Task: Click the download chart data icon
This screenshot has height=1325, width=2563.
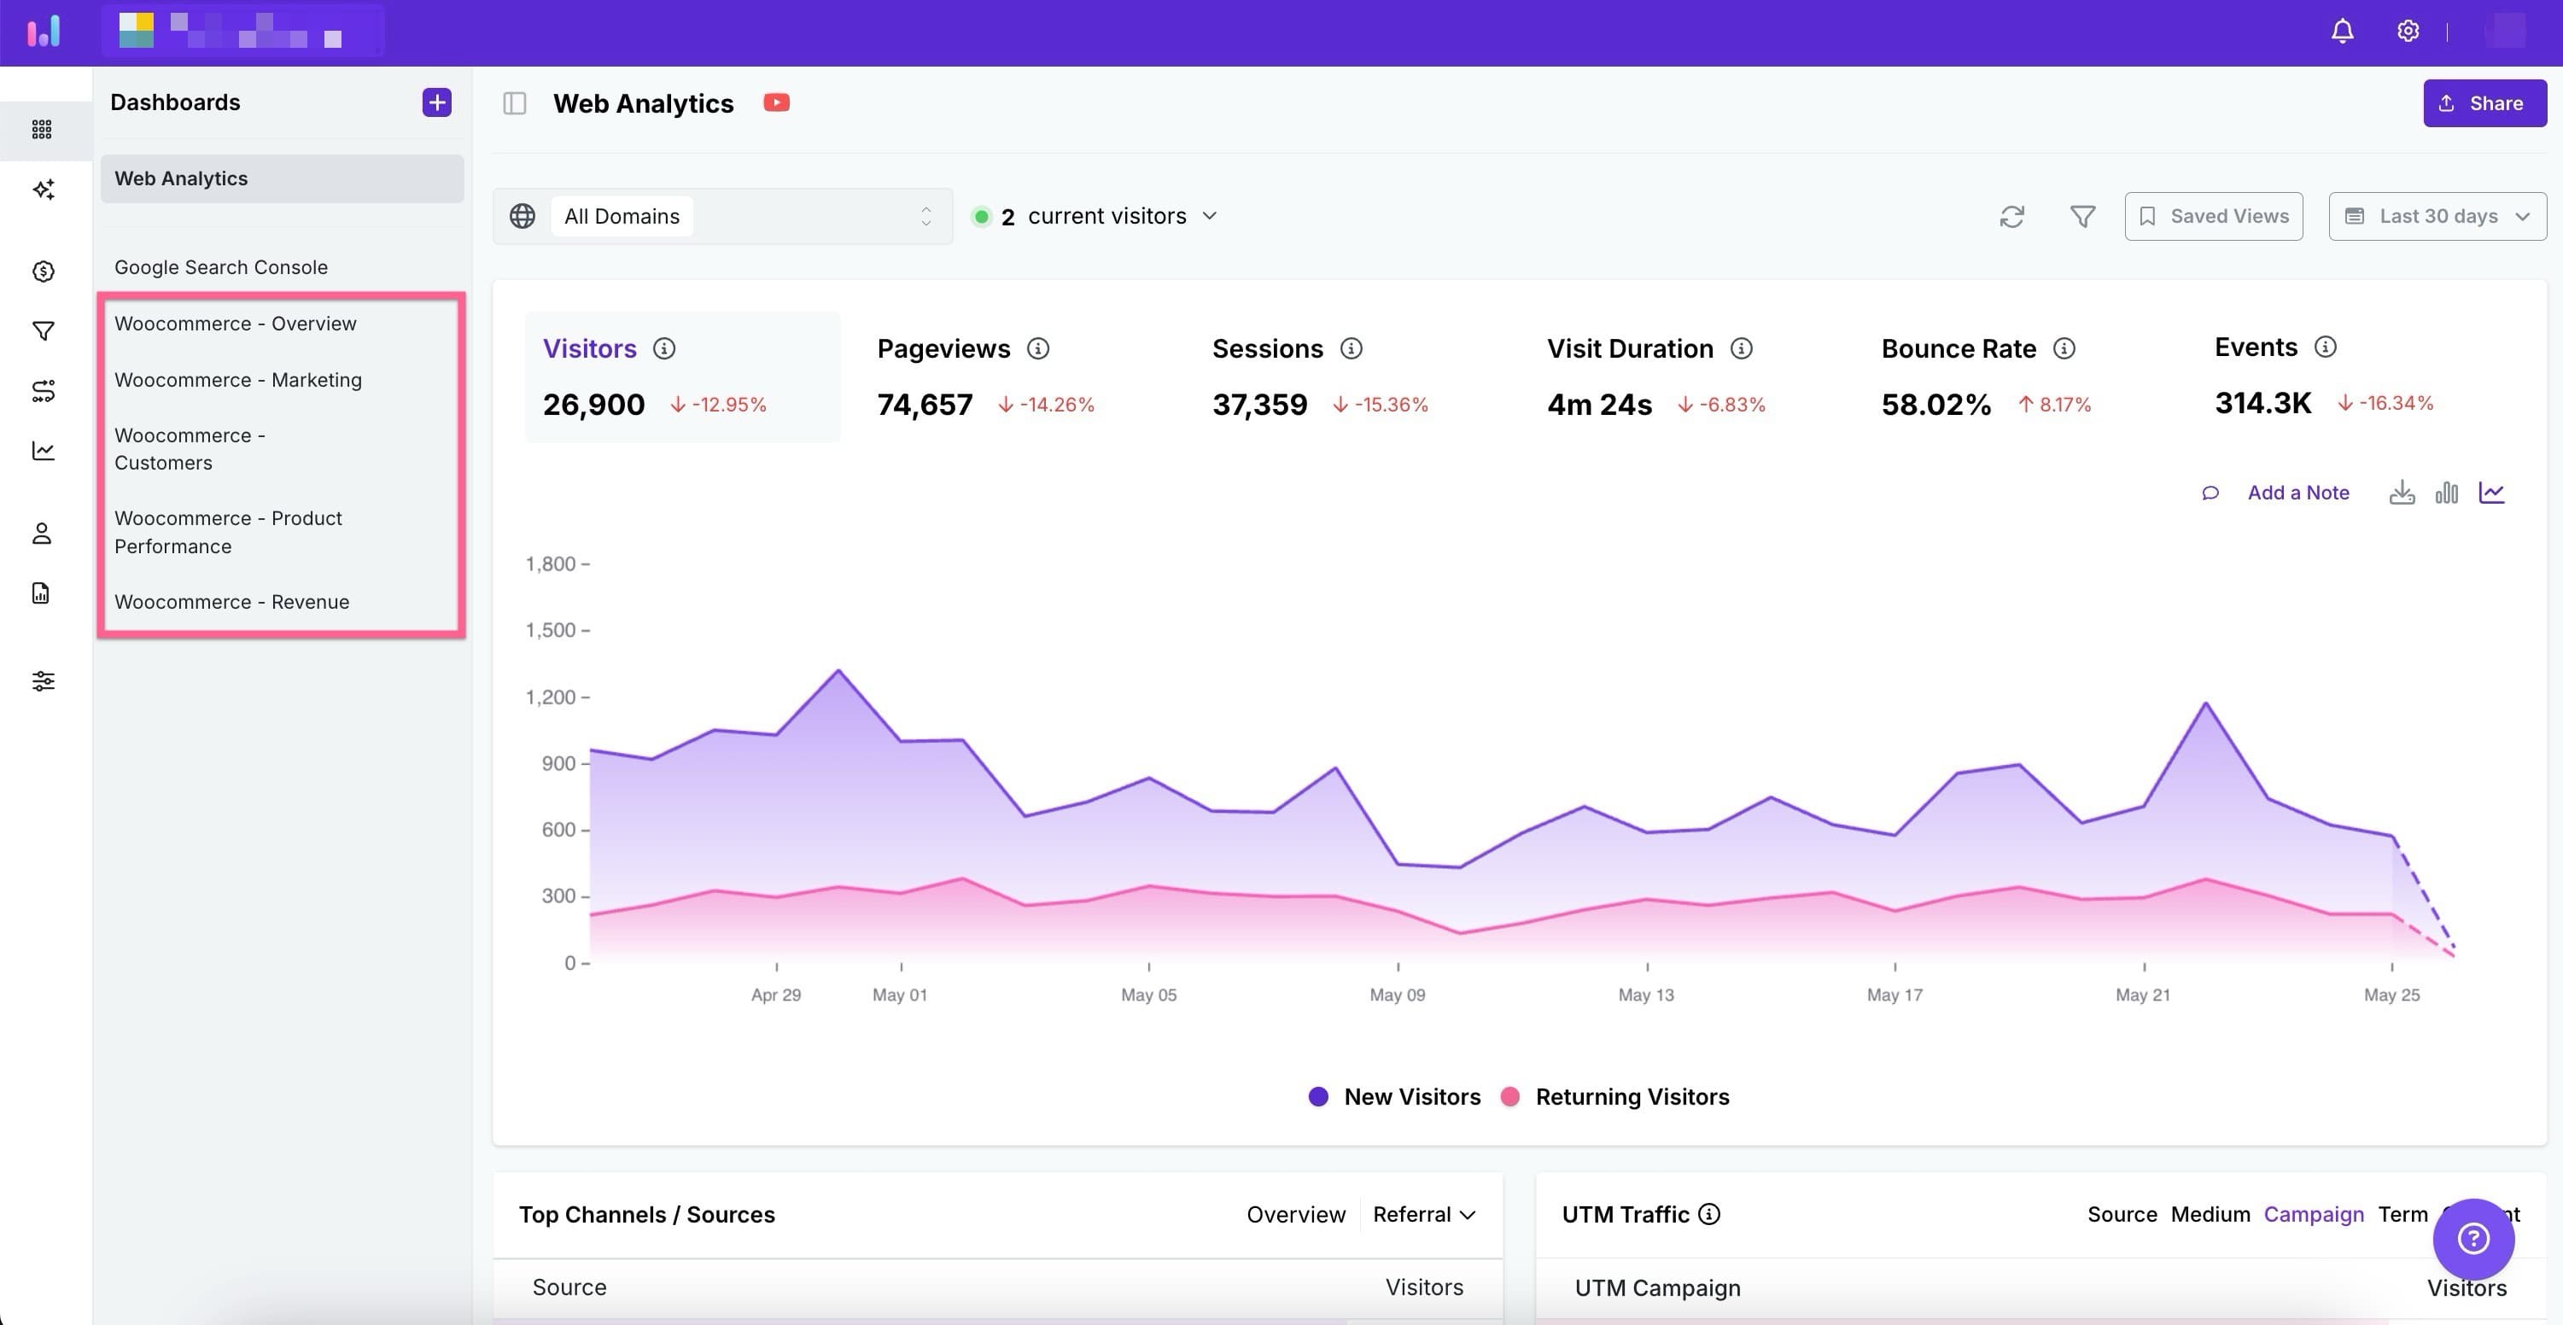Action: 2401,493
